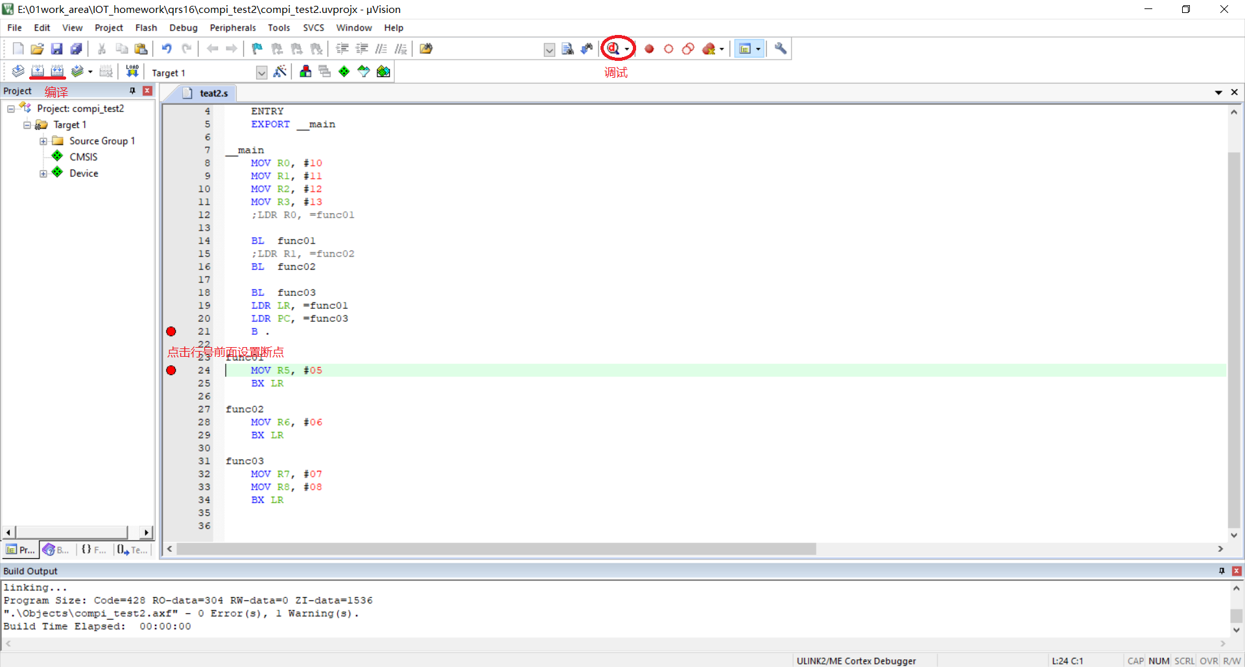Click Project panel horizontal scrollbar
The width and height of the screenshot is (1245, 667).
tap(72, 532)
